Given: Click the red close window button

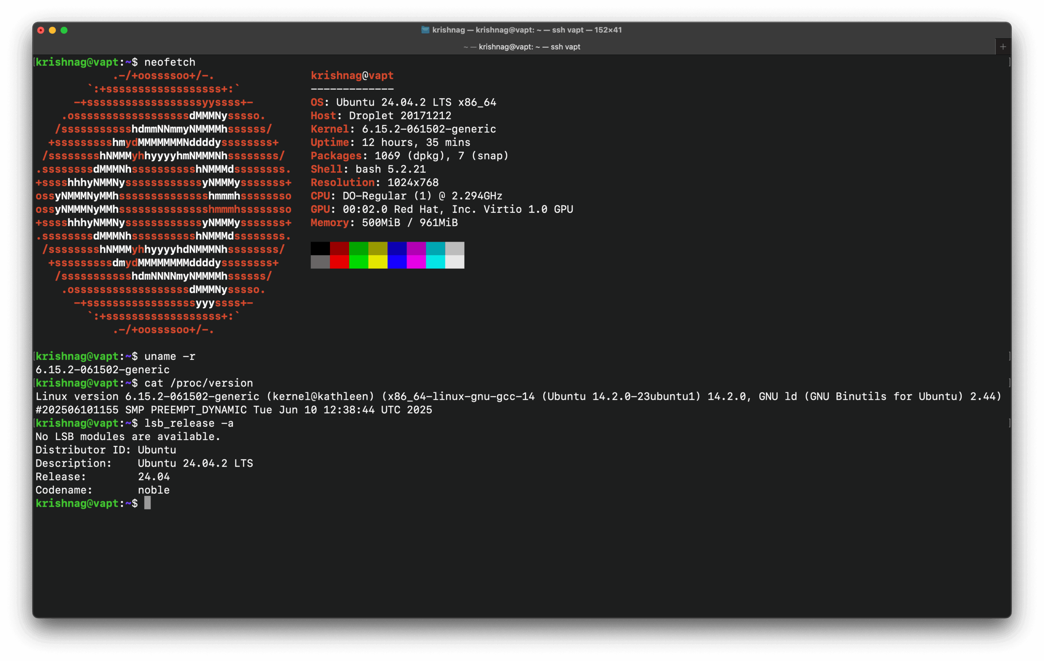Looking at the screenshot, I should pos(41,30).
